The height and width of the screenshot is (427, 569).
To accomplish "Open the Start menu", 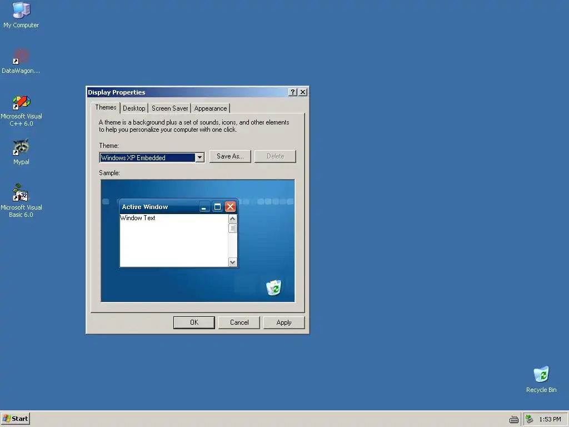I will pos(15,419).
